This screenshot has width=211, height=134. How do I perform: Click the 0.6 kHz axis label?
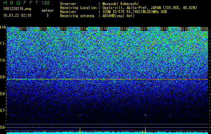[3, 127]
